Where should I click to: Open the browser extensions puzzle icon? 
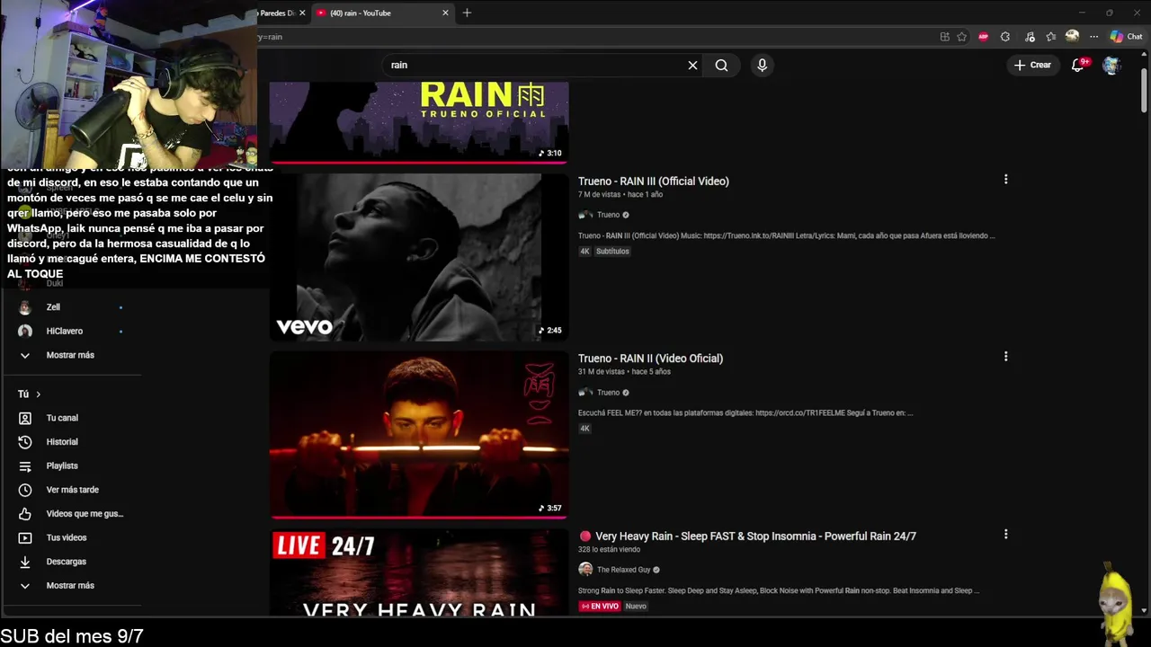[1005, 37]
